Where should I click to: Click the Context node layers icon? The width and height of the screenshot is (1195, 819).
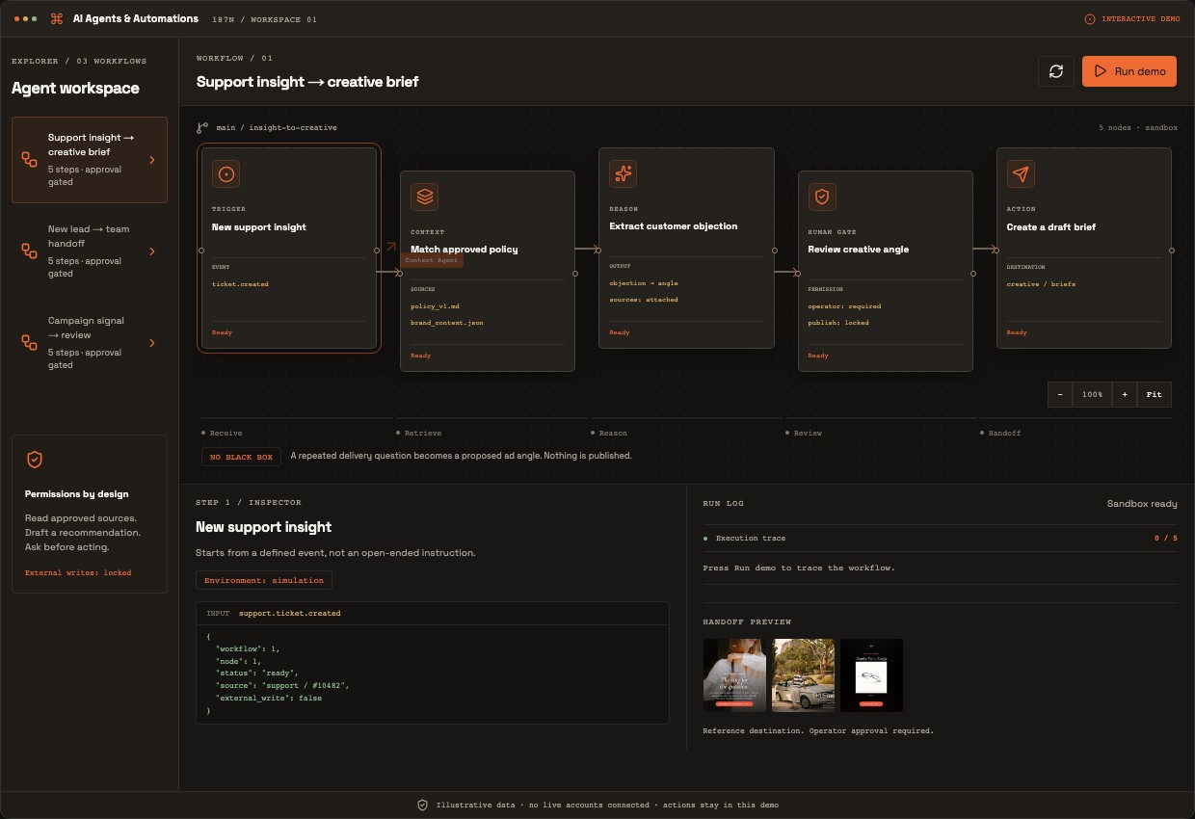click(424, 197)
